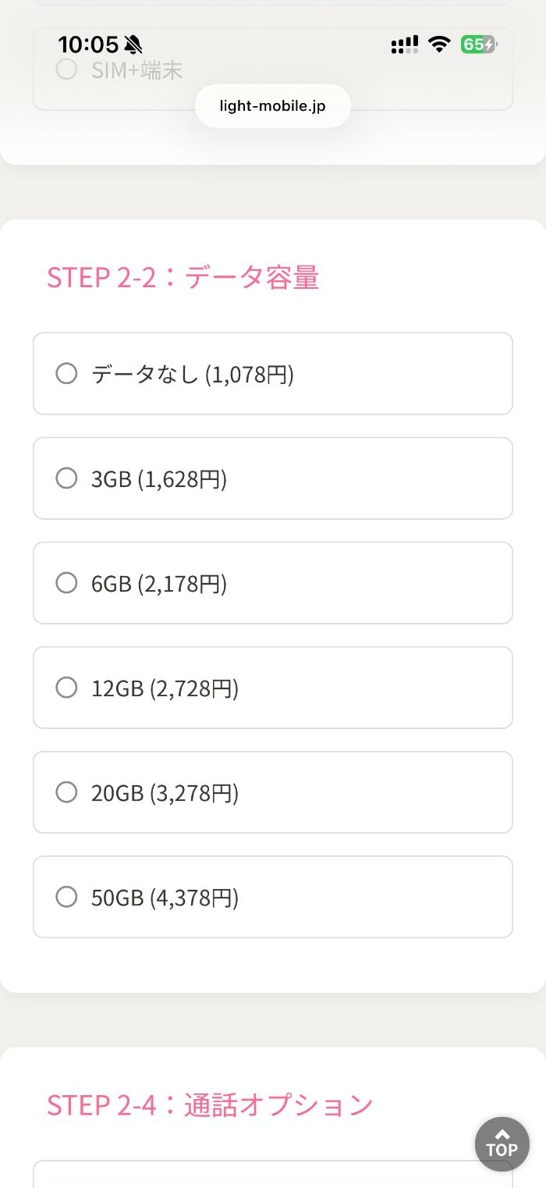Select the SIM+端末 radio option
Screen dimensions: 546x1188
click(x=67, y=69)
